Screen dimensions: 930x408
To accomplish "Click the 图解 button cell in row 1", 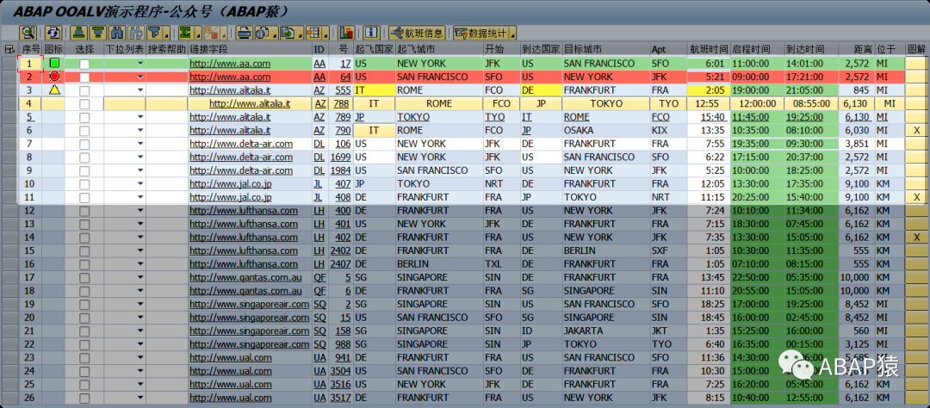I will (917, 64).
